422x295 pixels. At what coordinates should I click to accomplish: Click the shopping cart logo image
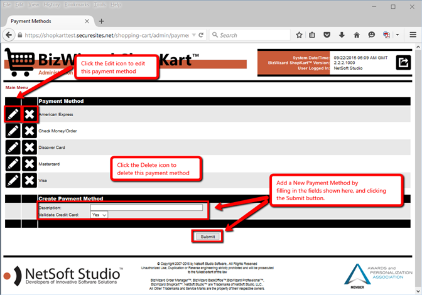(x=19, y=62)
